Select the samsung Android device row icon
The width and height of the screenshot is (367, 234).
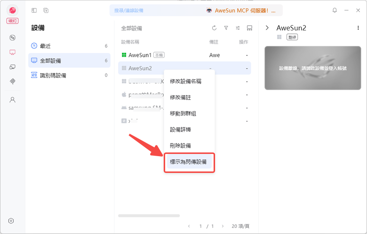pos(124,107)
